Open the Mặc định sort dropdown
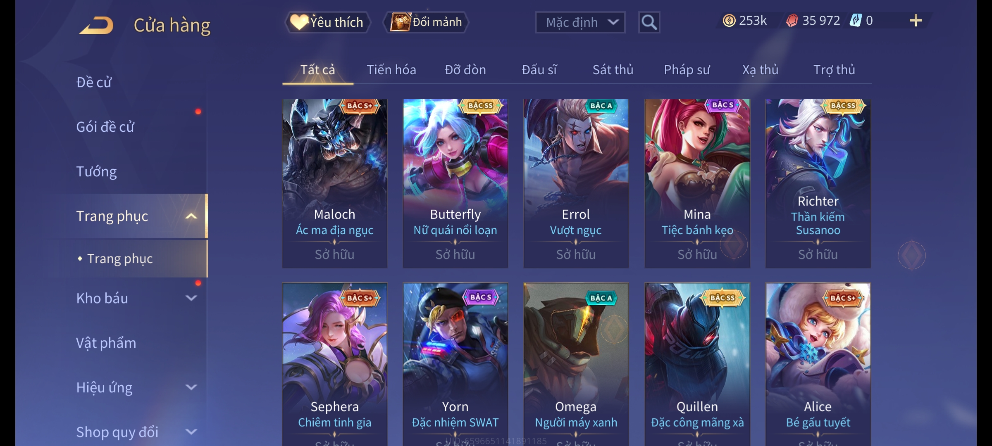Screen dimensions: 992x446 click(x=580, y=22)
